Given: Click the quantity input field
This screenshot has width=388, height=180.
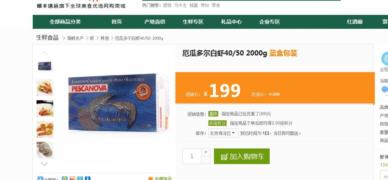Looking at the screenshot, I should click(192, 156).
